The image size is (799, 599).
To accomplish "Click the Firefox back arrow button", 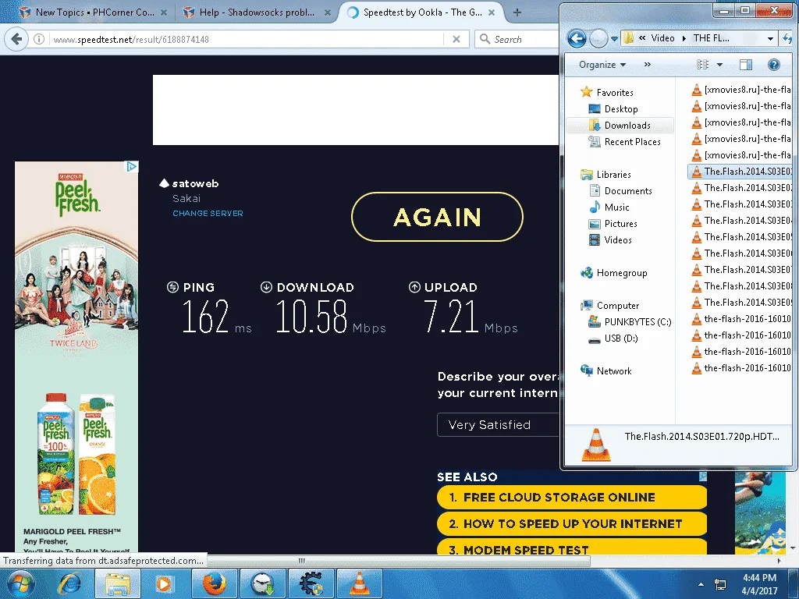I will coord(16,39).
